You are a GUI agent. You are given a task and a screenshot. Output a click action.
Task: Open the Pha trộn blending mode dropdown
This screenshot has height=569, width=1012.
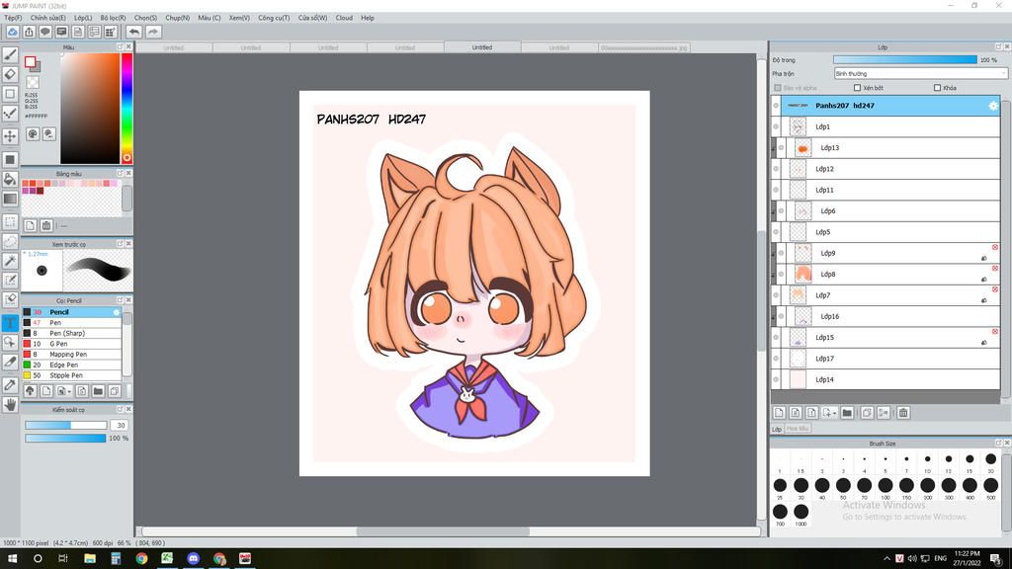[x=920, y=73]
